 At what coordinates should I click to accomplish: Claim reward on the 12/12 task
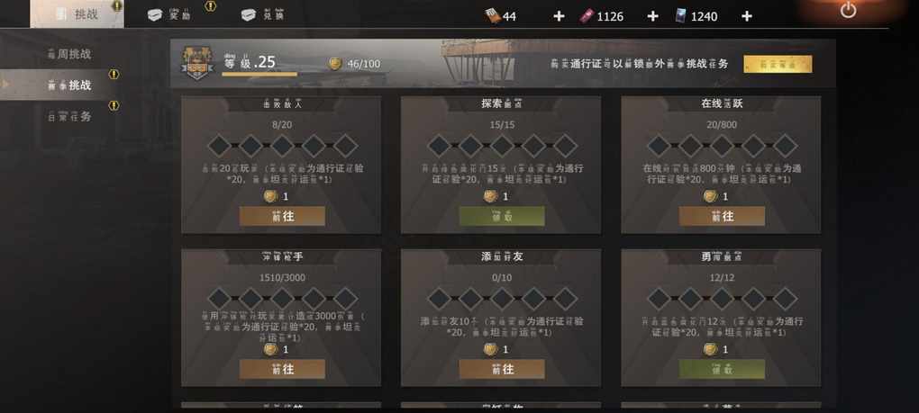pyautogui.click(x=722, y=369)
